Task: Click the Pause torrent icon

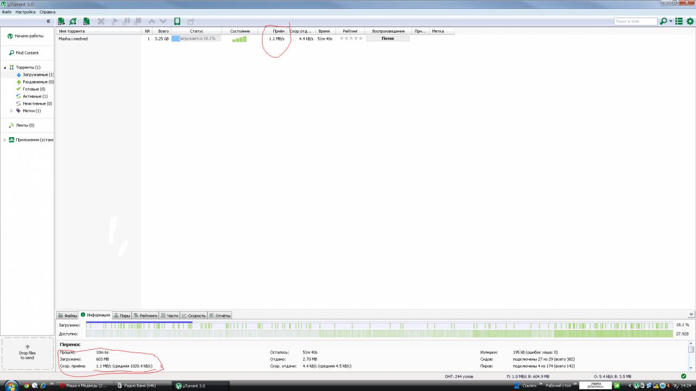Action: point(126,21)
